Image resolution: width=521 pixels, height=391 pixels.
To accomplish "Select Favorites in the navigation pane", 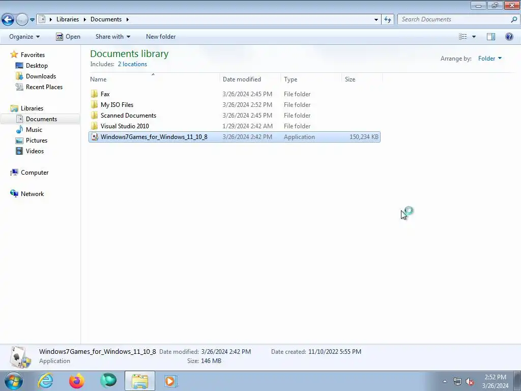I will [33, 55].
